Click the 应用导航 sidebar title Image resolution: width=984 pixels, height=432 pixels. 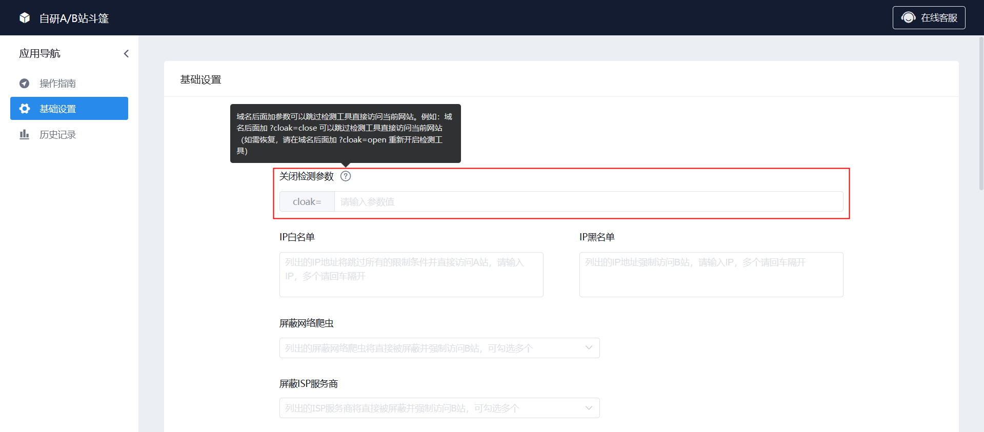pos(39,53)
